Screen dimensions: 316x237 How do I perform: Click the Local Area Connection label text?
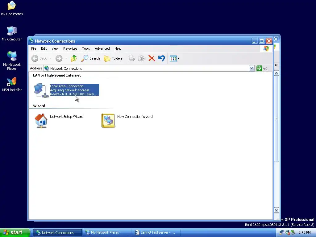(67, 86)
